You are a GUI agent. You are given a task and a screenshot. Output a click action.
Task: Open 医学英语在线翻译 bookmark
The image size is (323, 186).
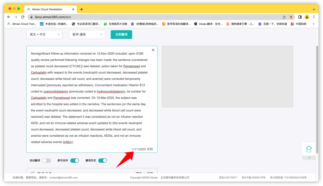176,24
